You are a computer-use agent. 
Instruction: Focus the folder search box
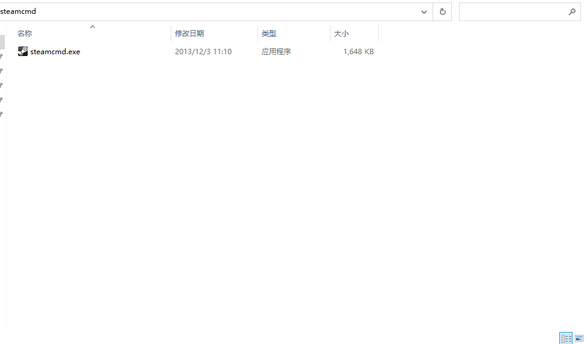click(x=519, y=11)
